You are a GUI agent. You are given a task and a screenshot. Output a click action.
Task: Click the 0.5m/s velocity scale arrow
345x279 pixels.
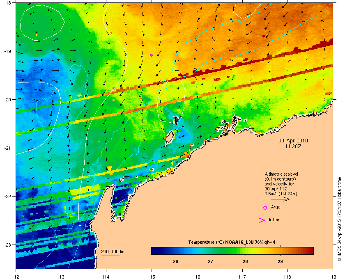tap(280, 199)
